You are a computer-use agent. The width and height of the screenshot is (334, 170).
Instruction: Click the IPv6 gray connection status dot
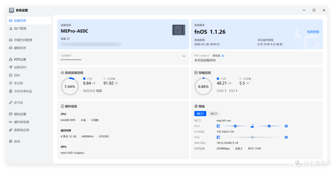252,137
